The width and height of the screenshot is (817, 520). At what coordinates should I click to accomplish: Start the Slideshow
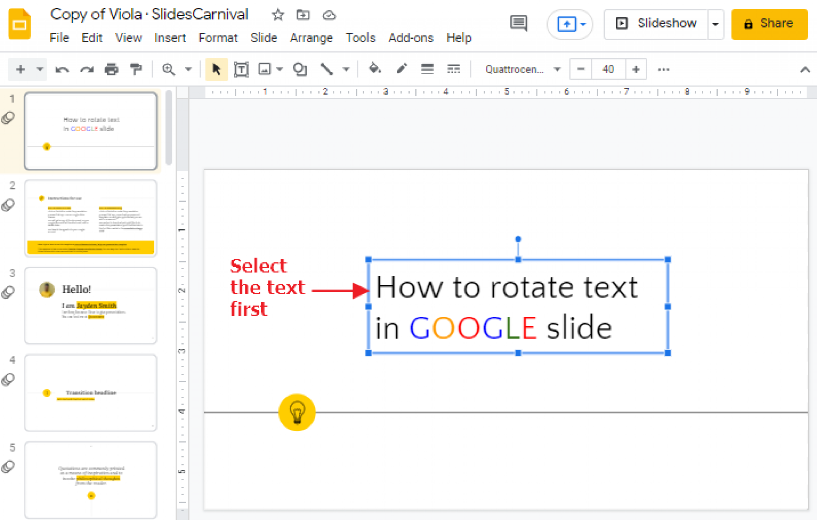click(656, 24)
